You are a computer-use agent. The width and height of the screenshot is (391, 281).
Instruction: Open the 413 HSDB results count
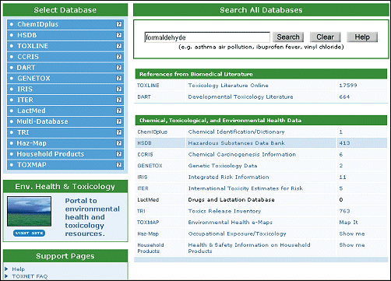tap(344, 143)
